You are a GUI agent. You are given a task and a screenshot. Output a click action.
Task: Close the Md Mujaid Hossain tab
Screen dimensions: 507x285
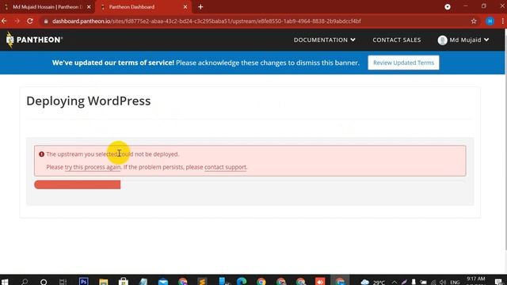(89, 7)
